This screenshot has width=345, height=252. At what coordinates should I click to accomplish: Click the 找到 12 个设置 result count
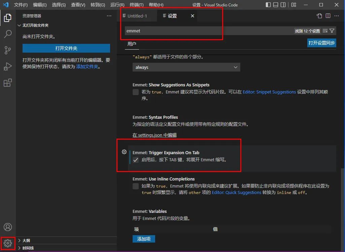click(307, 31)
